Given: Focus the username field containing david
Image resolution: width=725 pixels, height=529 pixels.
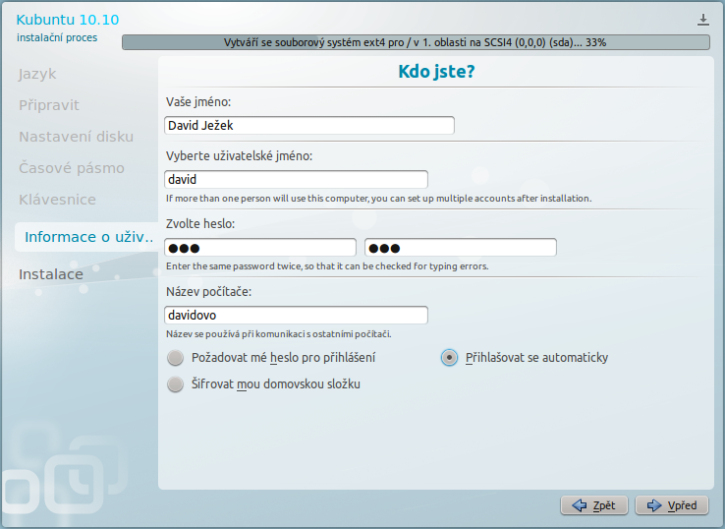Looking at the screenshot, I should [x=296, y=180].
